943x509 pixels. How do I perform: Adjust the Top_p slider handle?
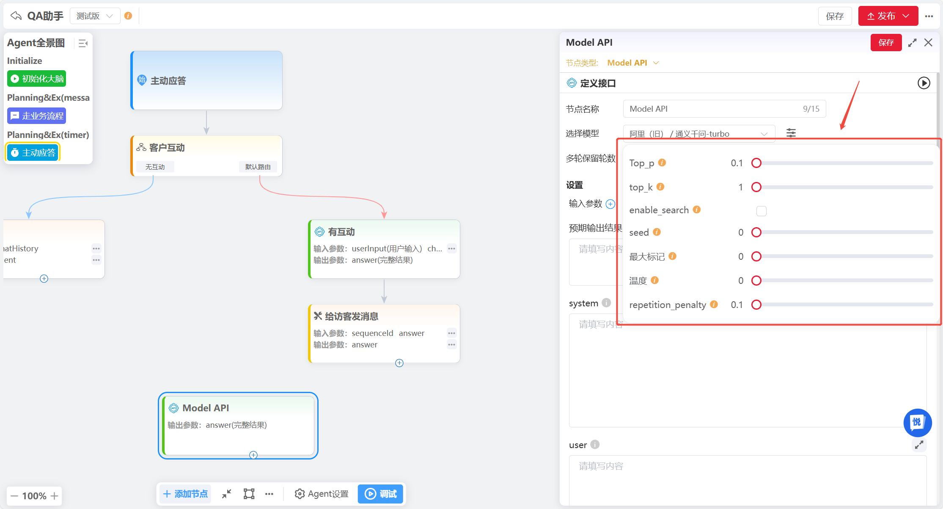[x=756, y=163]
